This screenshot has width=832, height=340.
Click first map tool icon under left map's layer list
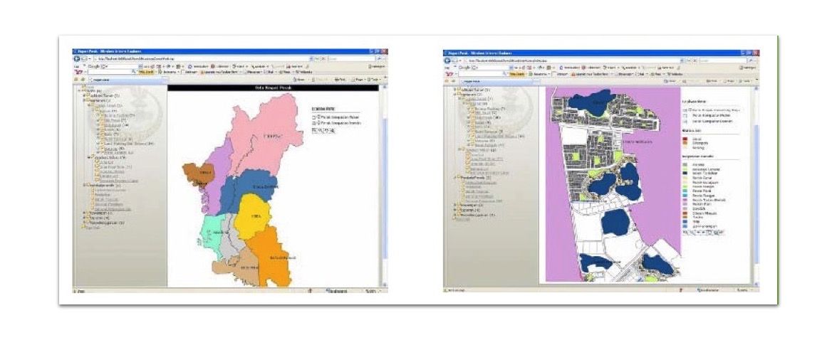[x=315, y=131]
